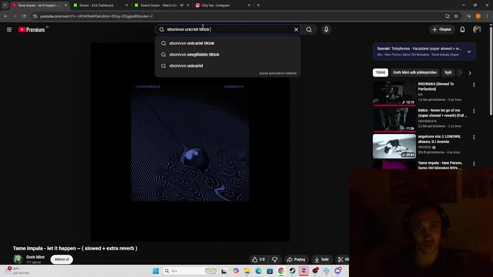The image size is (493, 277).
Task: Open Microsoft Edge from the taskbar
Action: (x=258, y=271)
